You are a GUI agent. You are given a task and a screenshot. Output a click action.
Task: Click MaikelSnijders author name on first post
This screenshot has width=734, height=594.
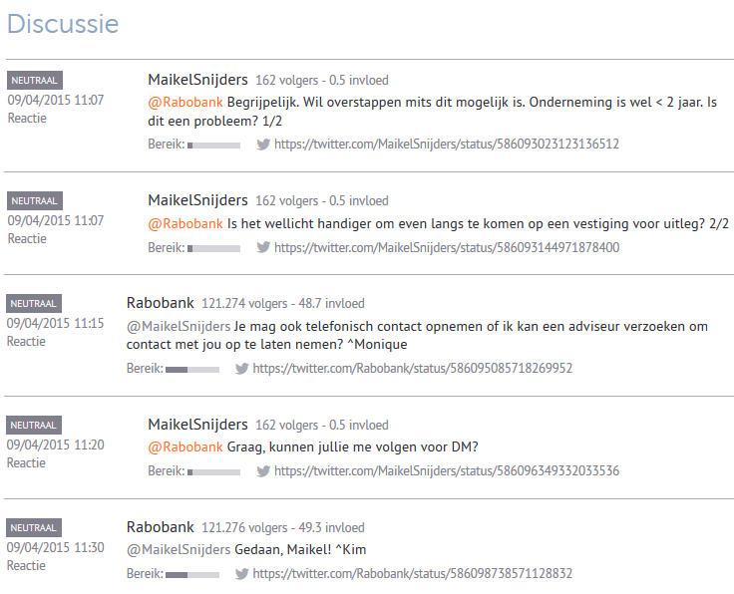[x=197, y=80]
